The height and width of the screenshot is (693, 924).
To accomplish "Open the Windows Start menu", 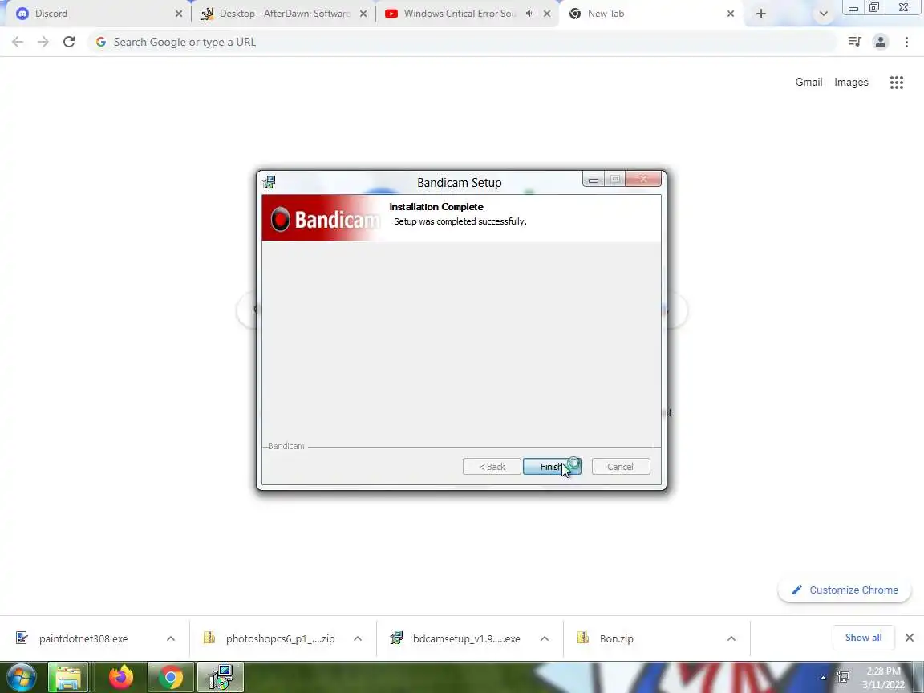I will click(x=22, y=678).
